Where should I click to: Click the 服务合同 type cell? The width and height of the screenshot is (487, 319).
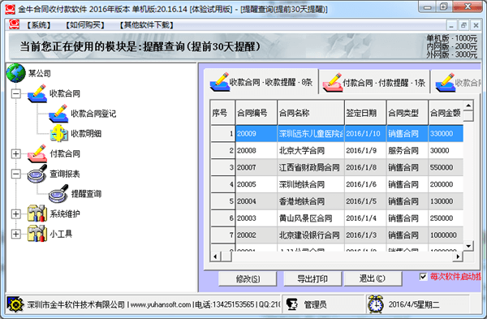click(x=407, y=151)
